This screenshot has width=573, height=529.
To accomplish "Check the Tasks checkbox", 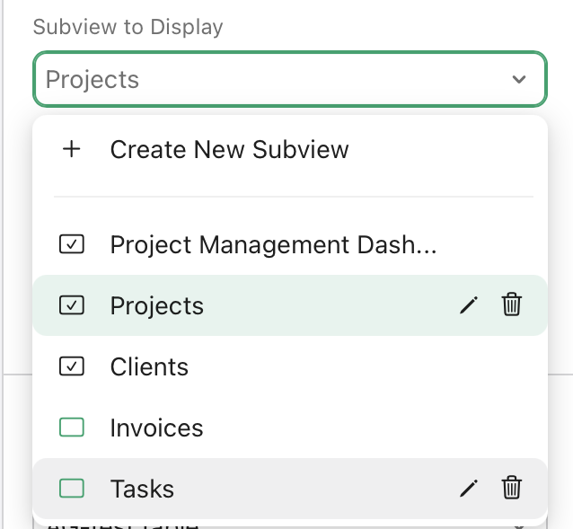I will (x=72, y=489).
